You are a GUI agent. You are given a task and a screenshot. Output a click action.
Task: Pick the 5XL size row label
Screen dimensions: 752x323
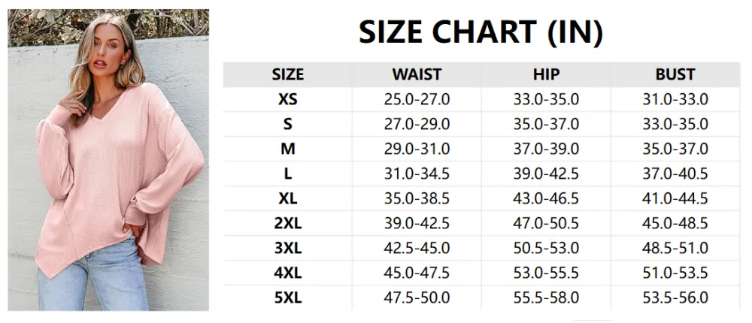(288, 298)
